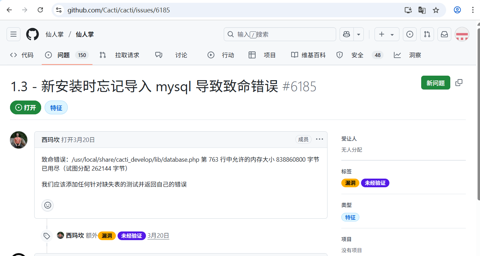This screenshot has height=256, width=480.
Task: Open the Google Translate icon in the address bar
Action: pos(422,10)
